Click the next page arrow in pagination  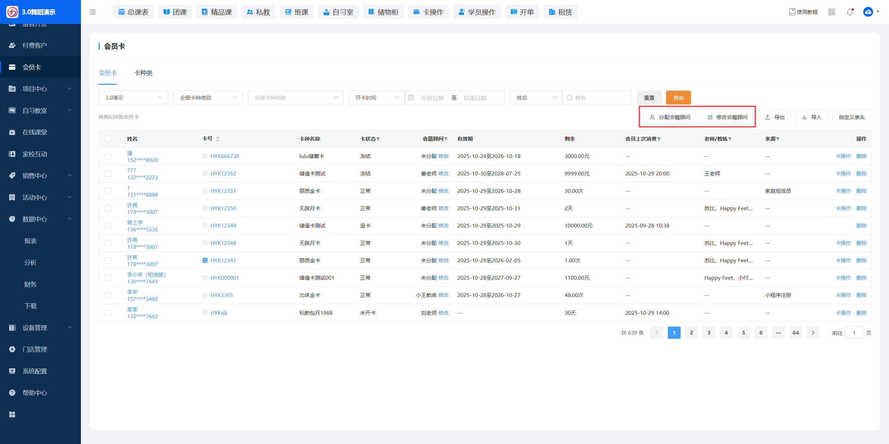(813, 333)
